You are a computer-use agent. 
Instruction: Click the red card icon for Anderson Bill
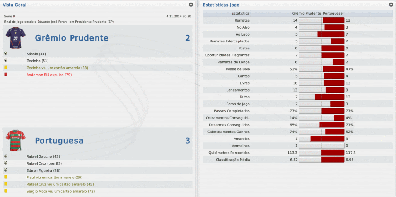click(6, 75)
